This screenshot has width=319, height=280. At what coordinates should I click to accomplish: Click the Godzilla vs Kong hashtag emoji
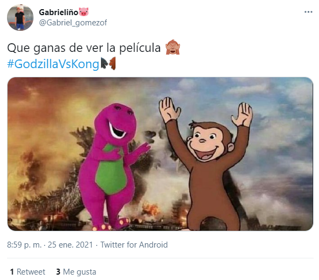point(108,64)
